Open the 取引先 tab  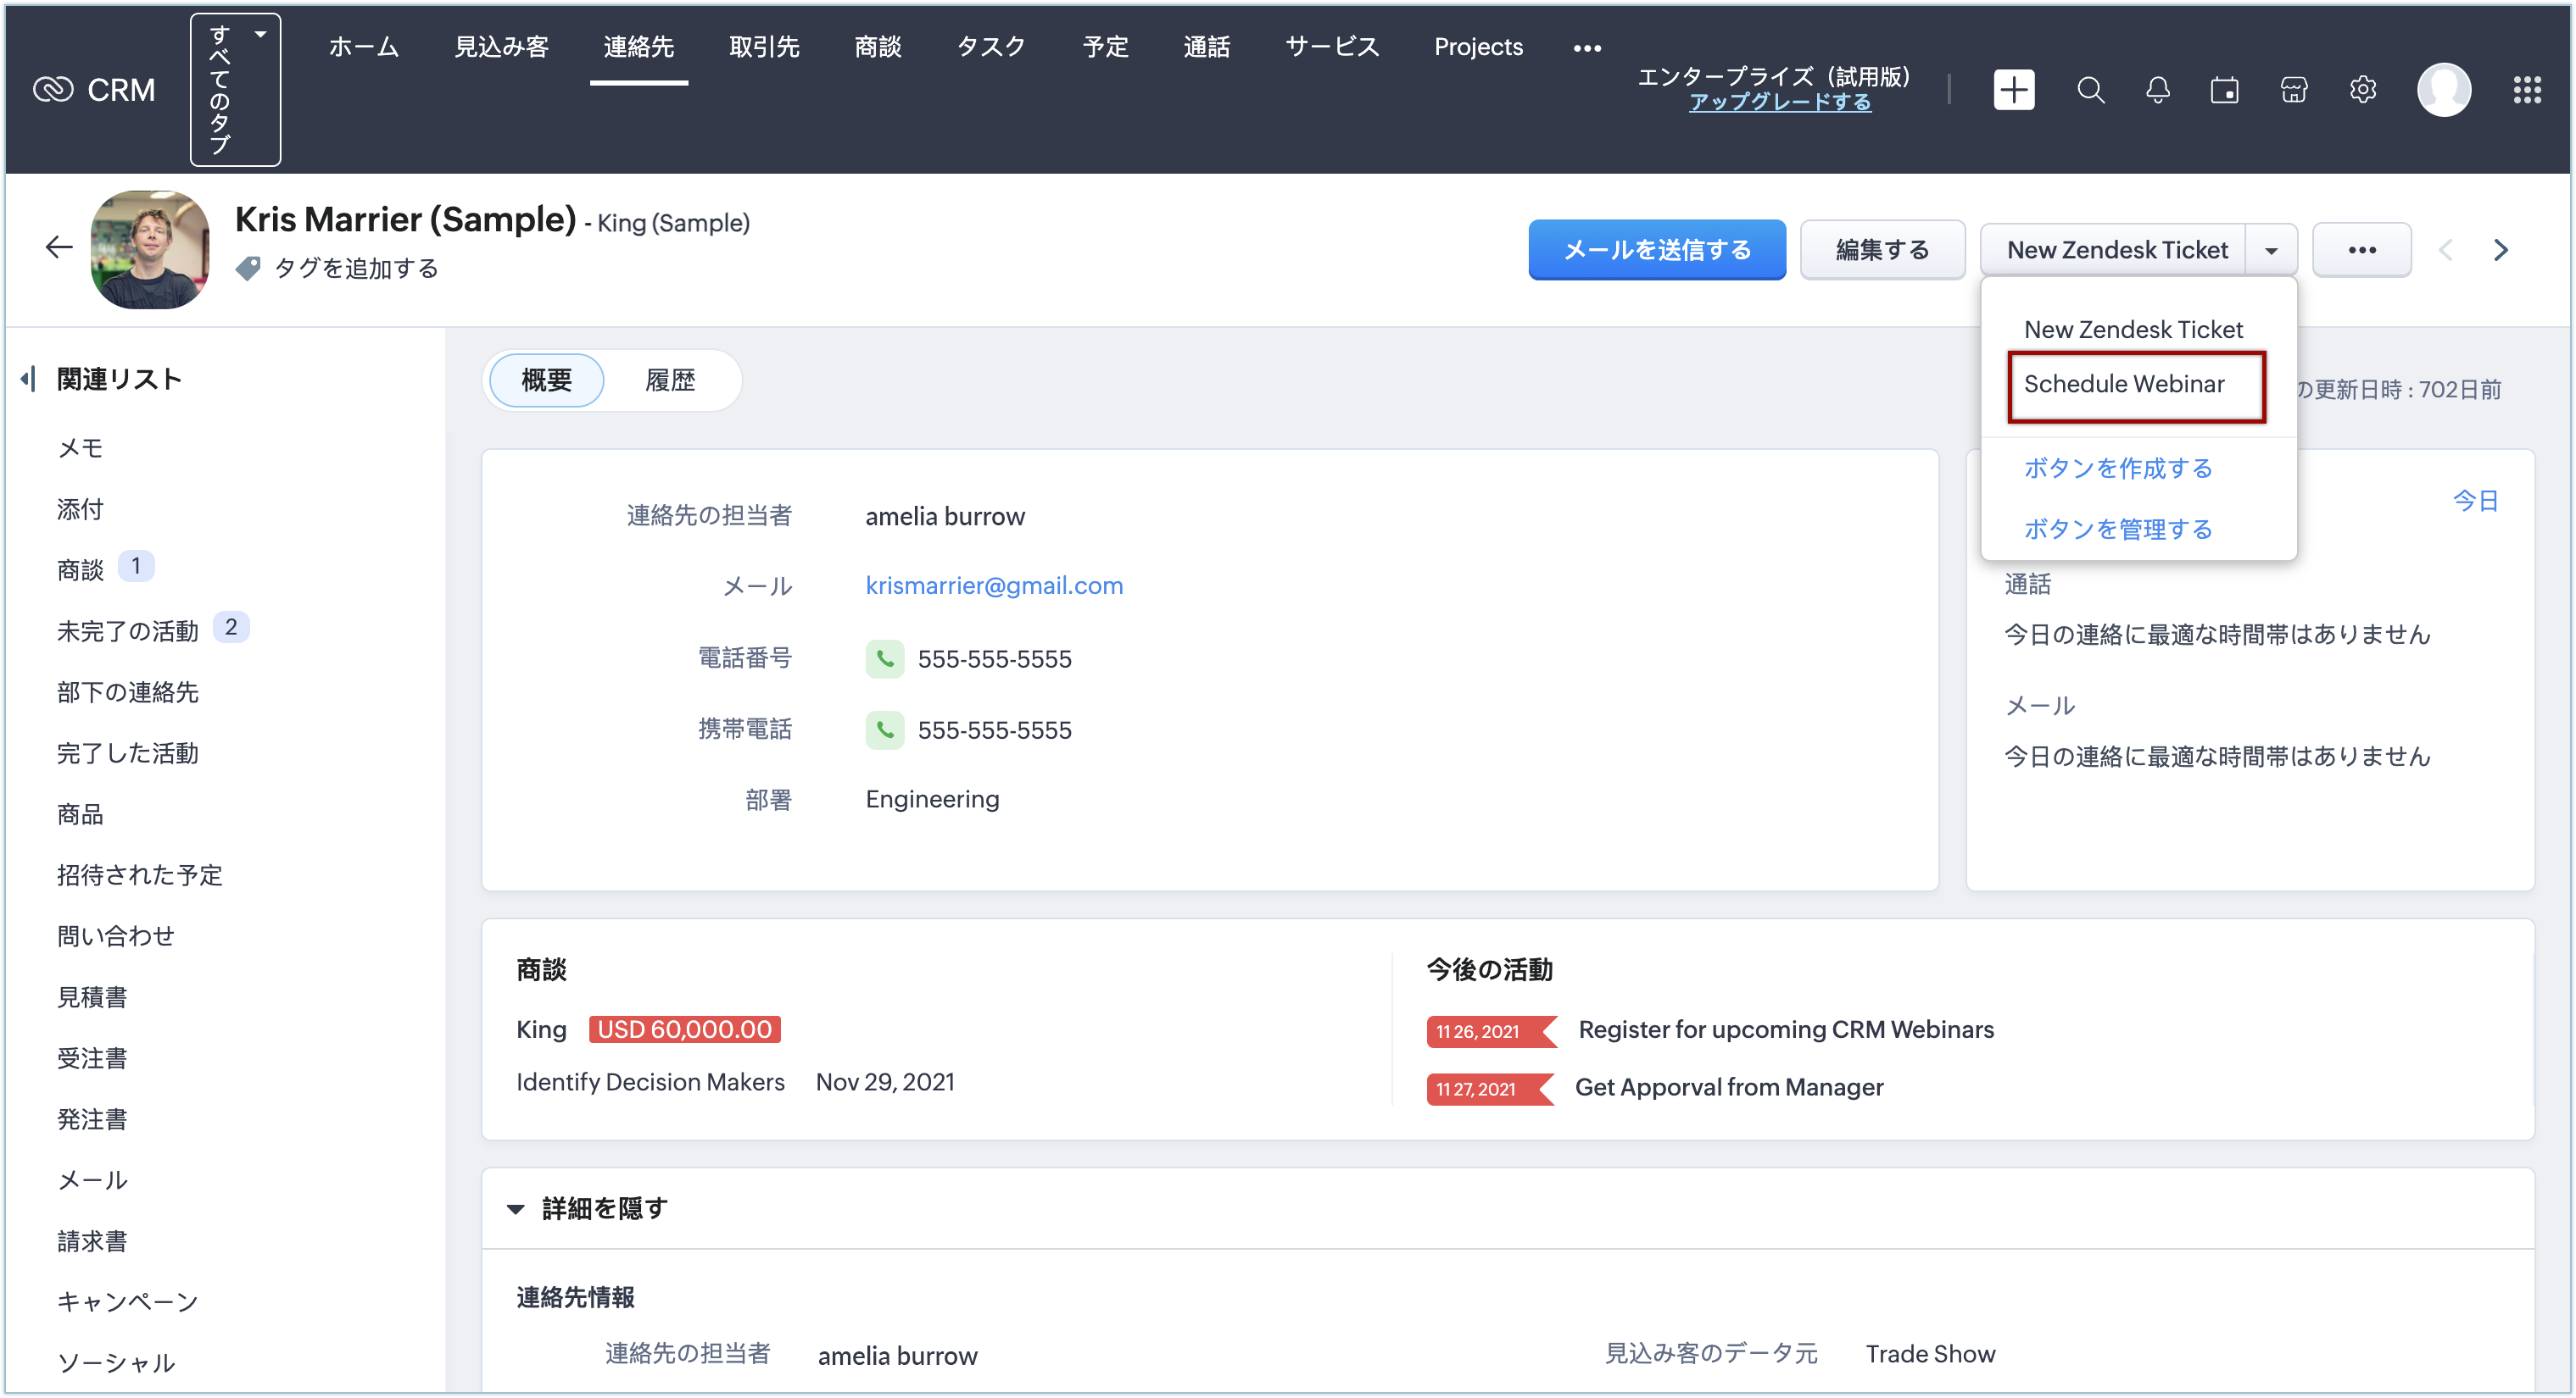(763, 47)
